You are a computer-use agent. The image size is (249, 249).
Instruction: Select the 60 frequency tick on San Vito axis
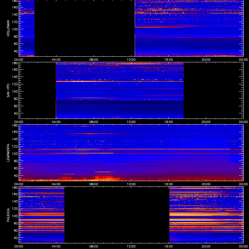pyautogui.click(x=16, y=106)
